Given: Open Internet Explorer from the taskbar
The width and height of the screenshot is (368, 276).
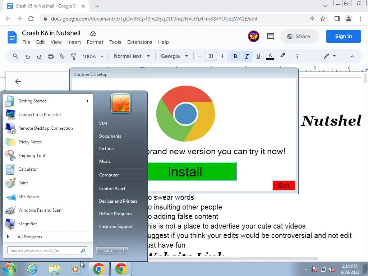Looking at the screenshot, I should coord(32,269).
